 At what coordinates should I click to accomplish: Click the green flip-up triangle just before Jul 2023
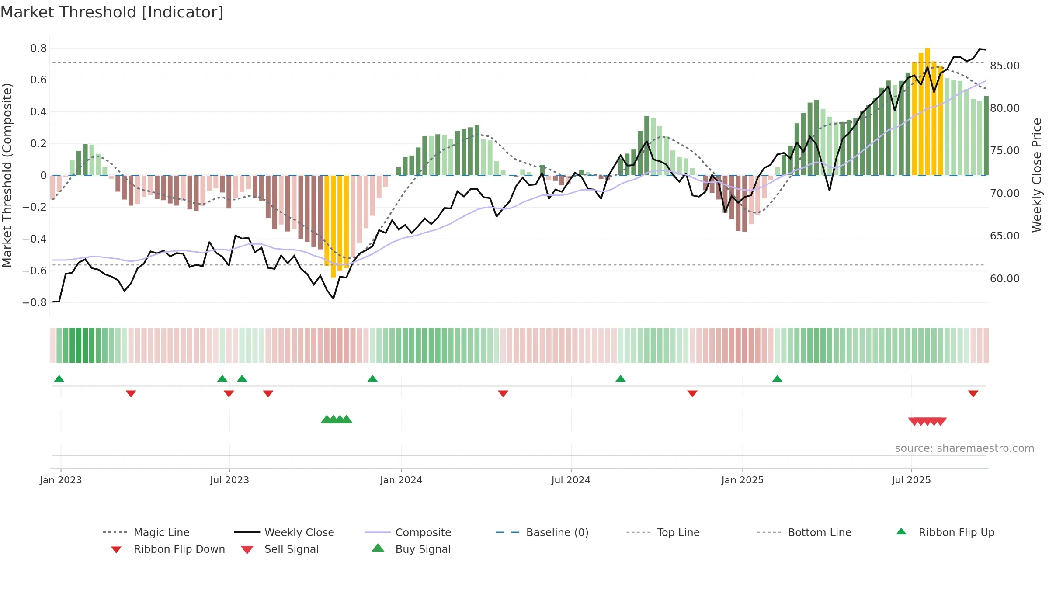tap(222, 378)
